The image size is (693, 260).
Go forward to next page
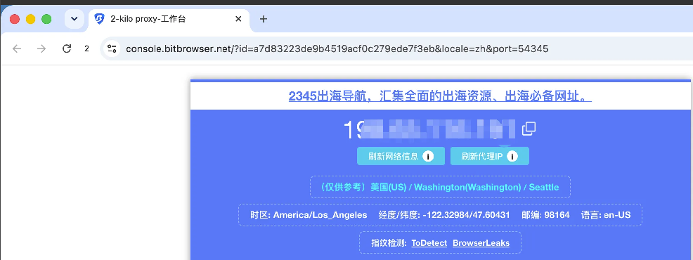41,48
